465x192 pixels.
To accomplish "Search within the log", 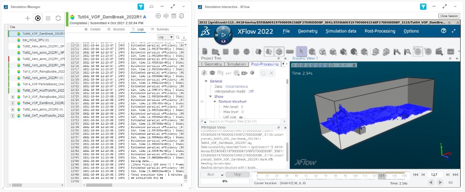I will click(x=178, y=37).
